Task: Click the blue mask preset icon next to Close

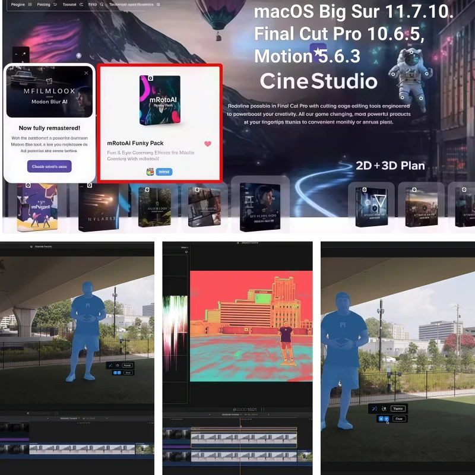Action: click(387, 419)
